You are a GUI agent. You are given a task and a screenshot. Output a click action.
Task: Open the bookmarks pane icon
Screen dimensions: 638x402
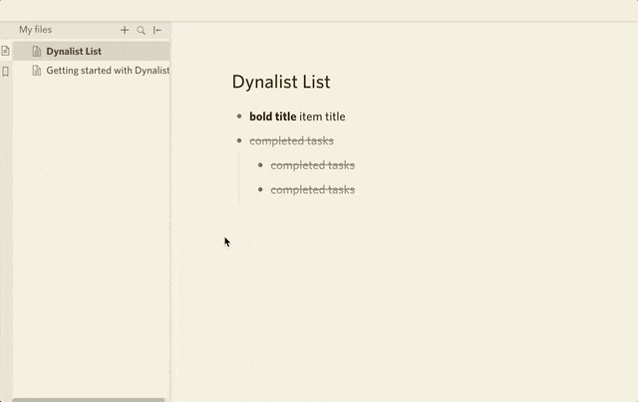6,72
